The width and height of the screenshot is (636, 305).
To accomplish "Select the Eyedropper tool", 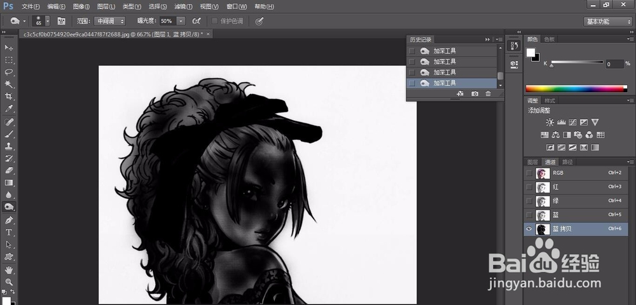I will click(x=8, y=109).
